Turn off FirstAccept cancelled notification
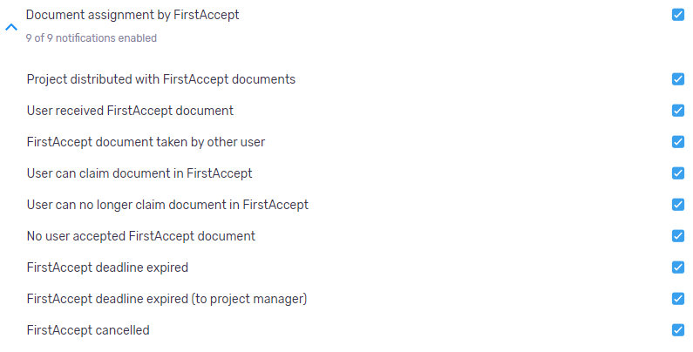Screen dimensions: 693x352 coord(678,330)
